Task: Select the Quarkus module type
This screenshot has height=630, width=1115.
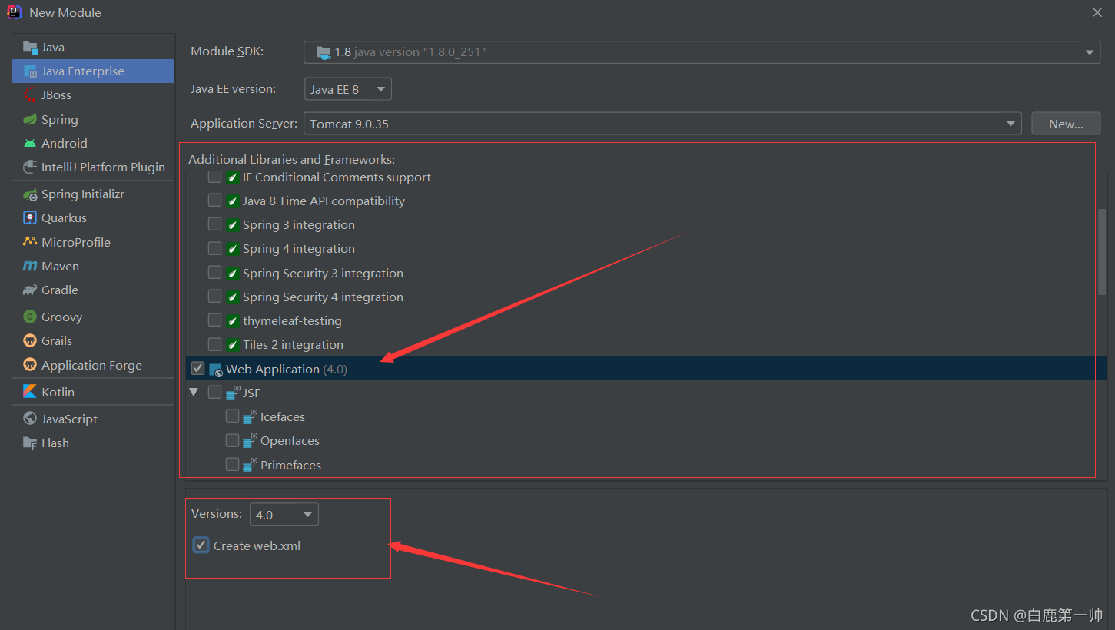Action: [94, 217]
